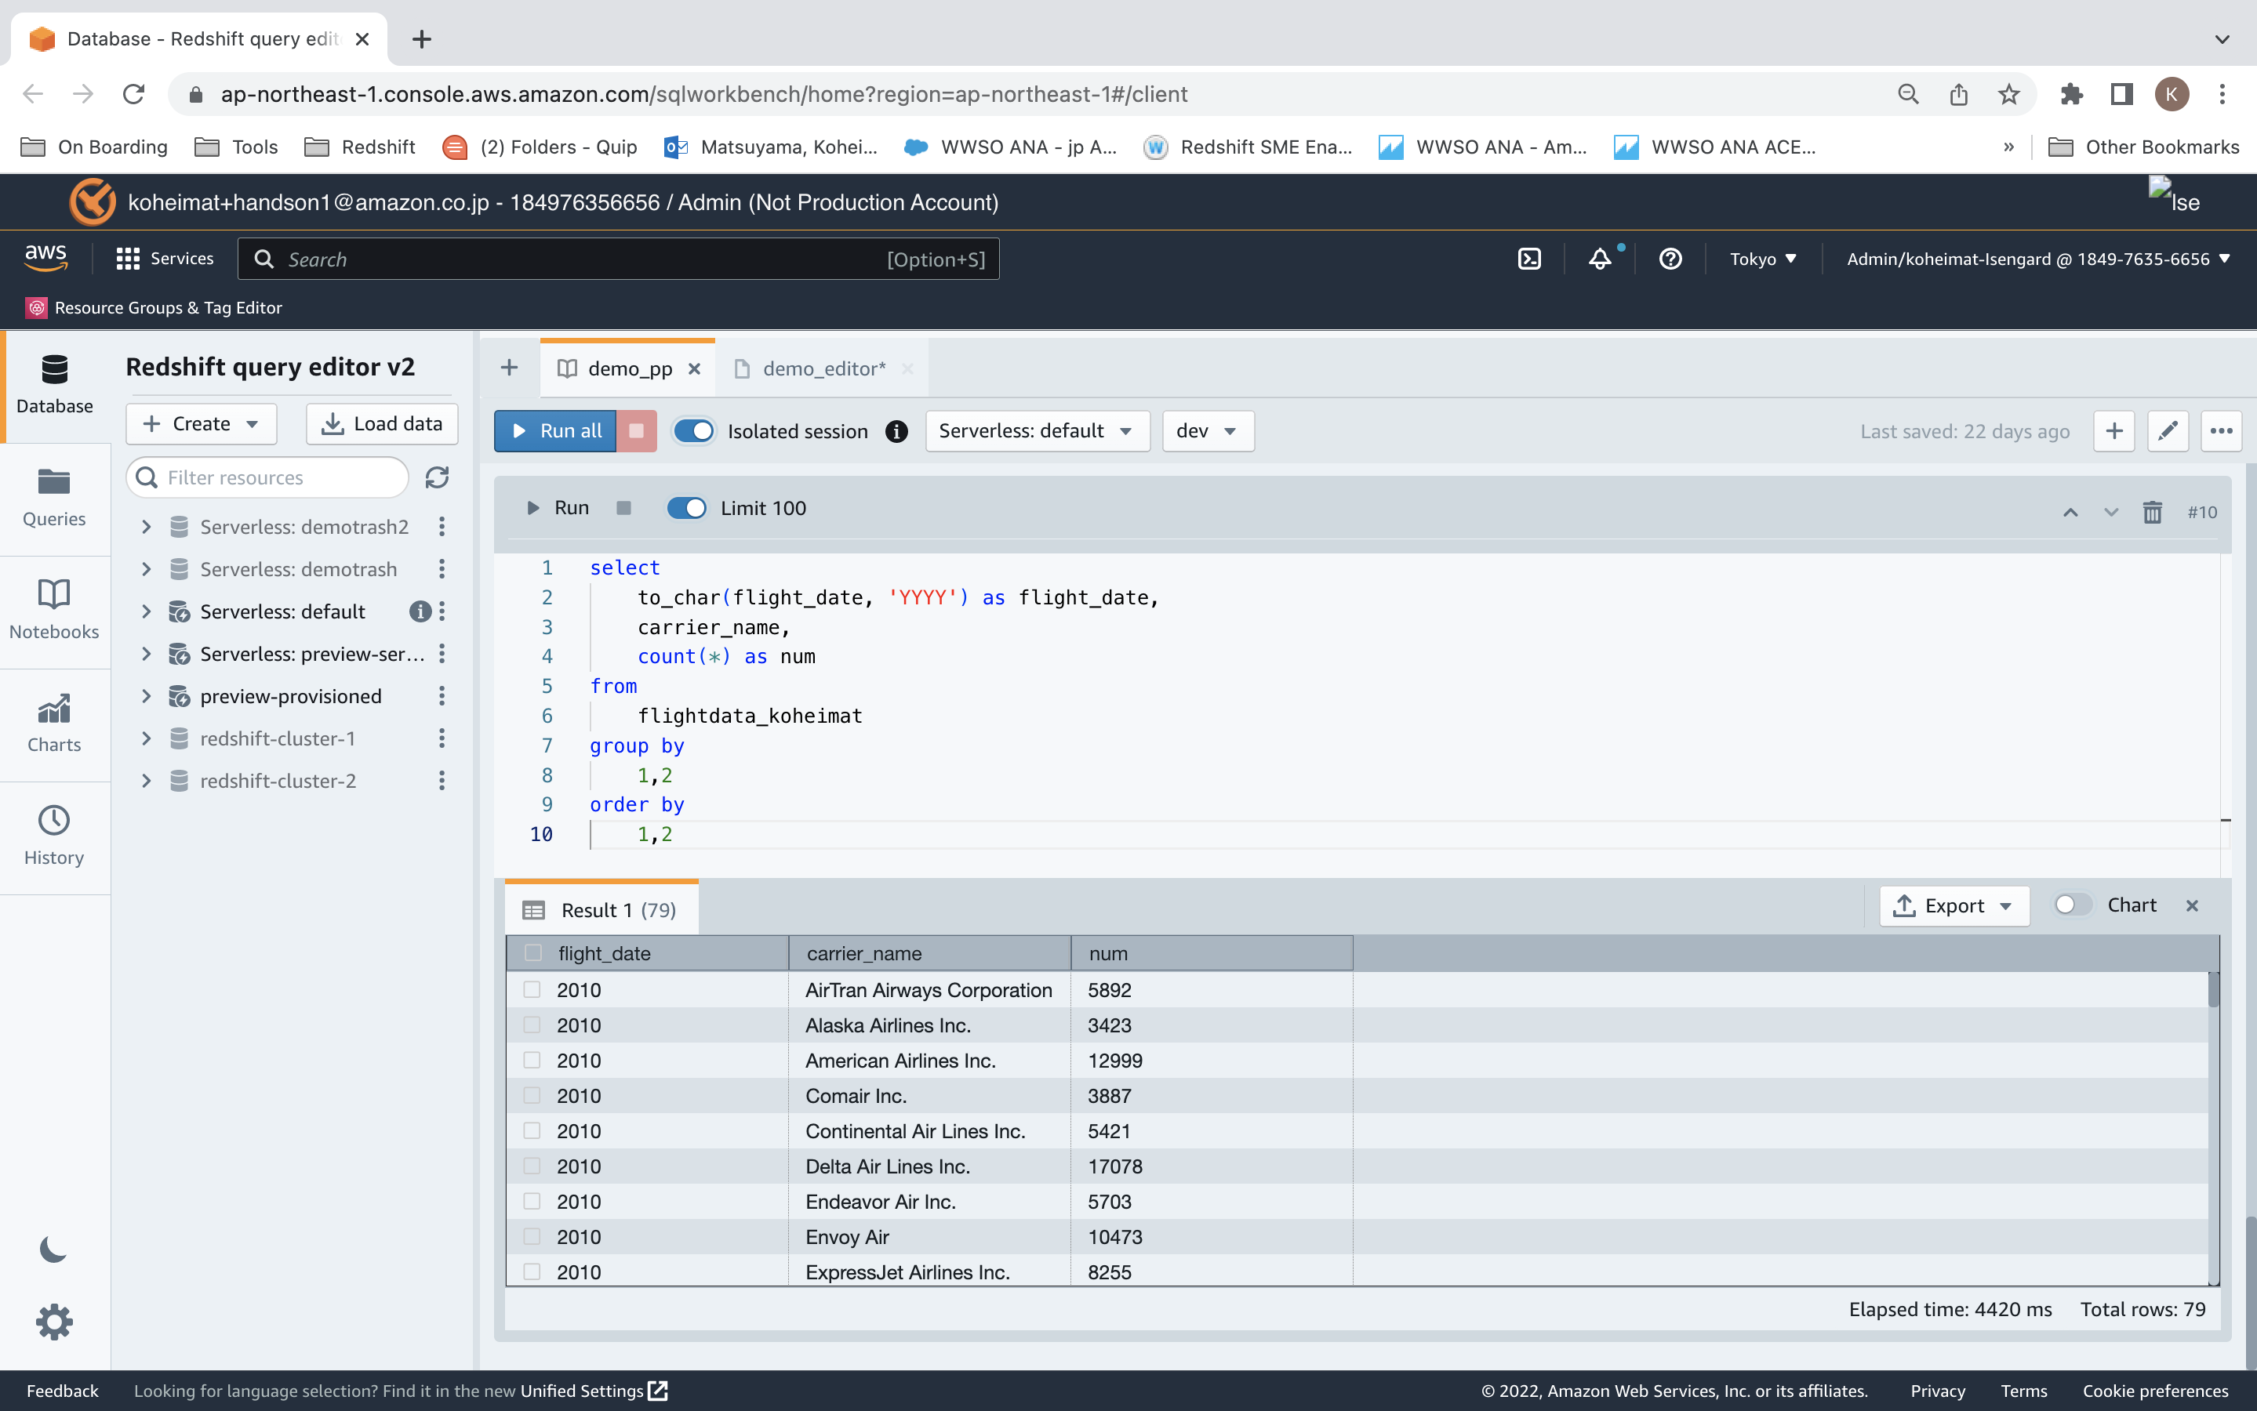Open the Charts sidebar panel
Screen dimensions: 2257x1411
pos(54,722)
